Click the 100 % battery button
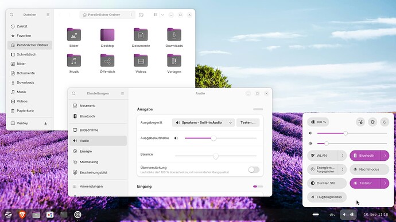This screenshot has width=396, height=222. click(x=318, y=122)
